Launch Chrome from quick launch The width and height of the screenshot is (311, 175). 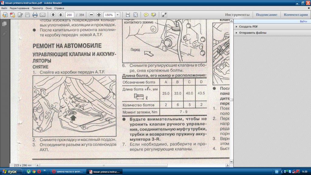click(x=34, y=172)
